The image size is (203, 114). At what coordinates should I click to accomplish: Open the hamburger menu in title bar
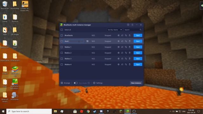click(132, 25)
